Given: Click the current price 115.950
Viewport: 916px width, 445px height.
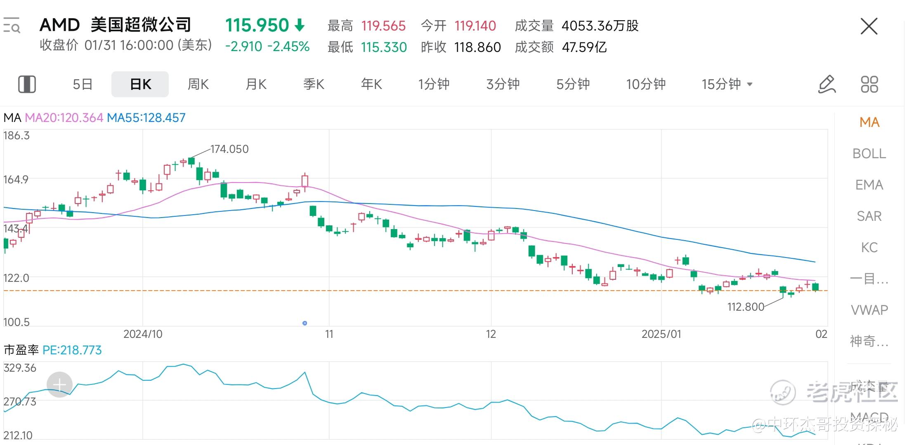Looking at the screenshot, I should click(x=257, y=26).
